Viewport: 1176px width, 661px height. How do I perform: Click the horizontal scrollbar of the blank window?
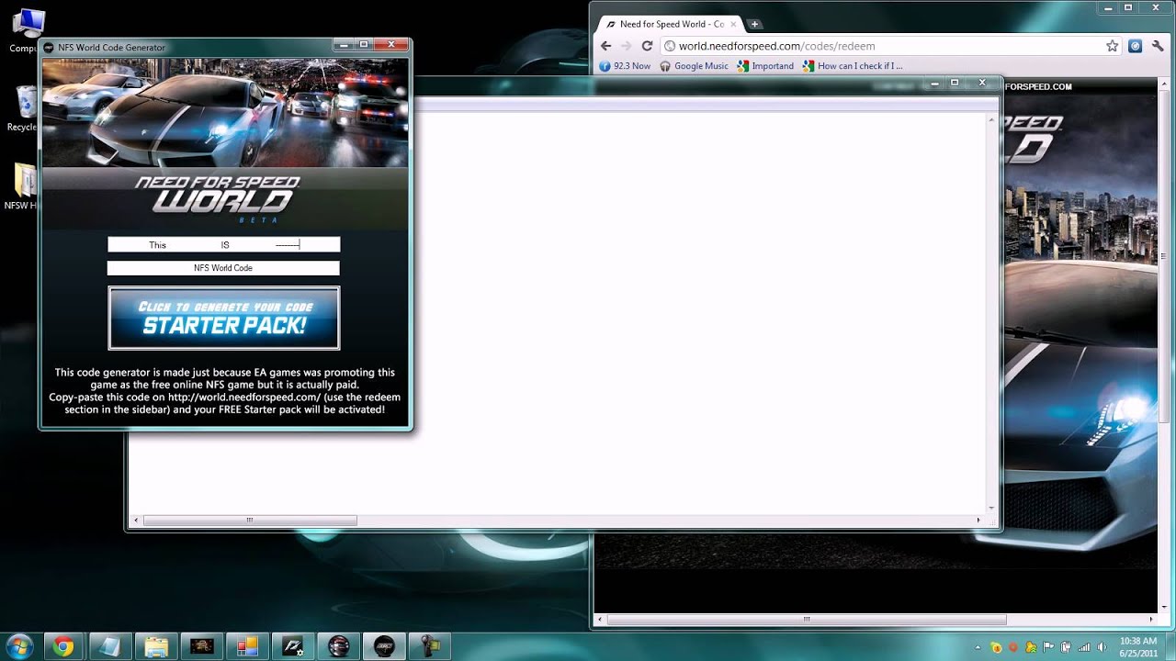(249, 521)
